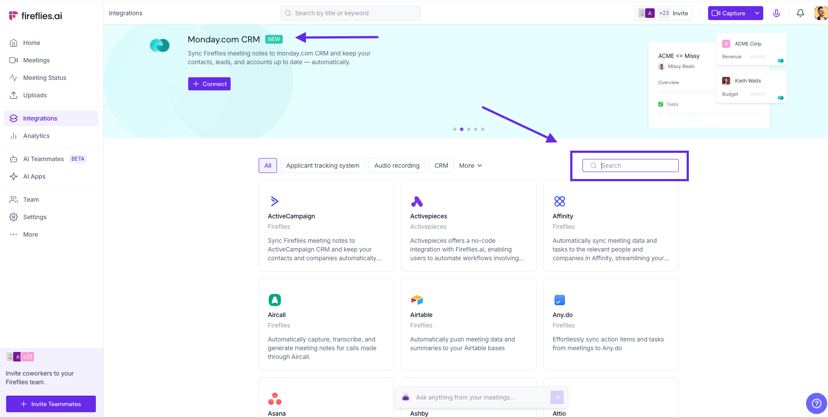The height and width of the screenshot is (417, 828).
Task: Filter by Applicant tracking system
Action: (323, 165)
